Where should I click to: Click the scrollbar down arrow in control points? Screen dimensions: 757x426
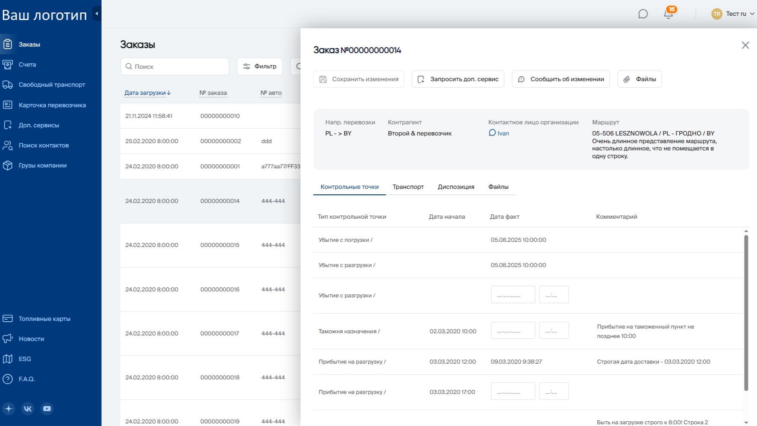(746, 423)
